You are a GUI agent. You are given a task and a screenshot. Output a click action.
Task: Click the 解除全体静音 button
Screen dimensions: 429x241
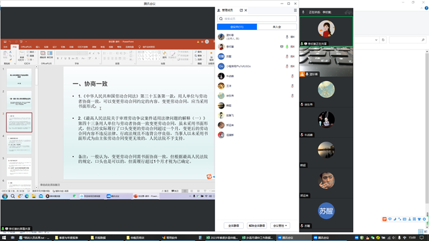click(256, 225)
